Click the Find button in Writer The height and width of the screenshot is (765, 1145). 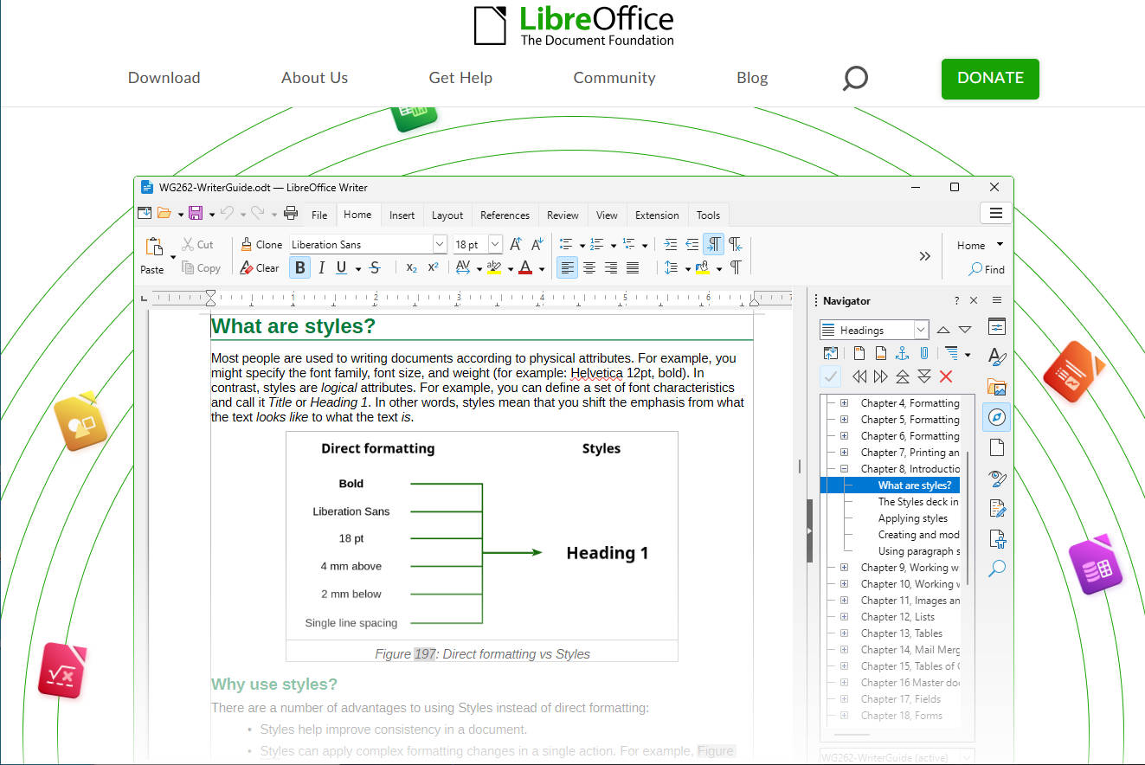click(987, 269)
